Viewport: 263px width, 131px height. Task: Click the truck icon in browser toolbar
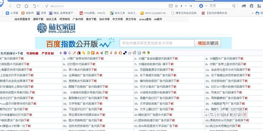(x=244, y=6)
